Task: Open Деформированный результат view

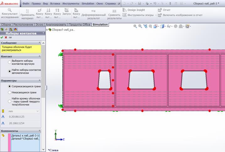Action: click(x=93, y=13)
